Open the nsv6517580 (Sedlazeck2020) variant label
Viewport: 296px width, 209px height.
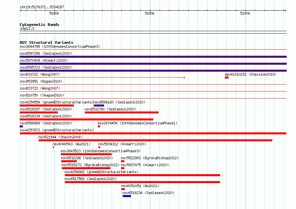pos(90,179)
